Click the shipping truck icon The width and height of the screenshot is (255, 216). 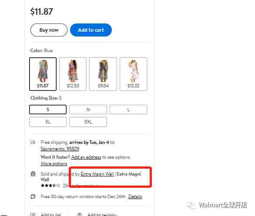[33, 142]
